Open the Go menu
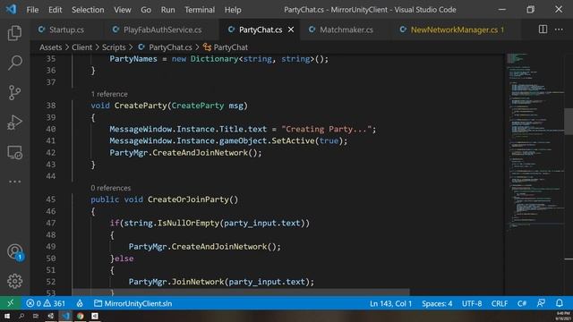This screenshot has height=322, width=573. 146,10
